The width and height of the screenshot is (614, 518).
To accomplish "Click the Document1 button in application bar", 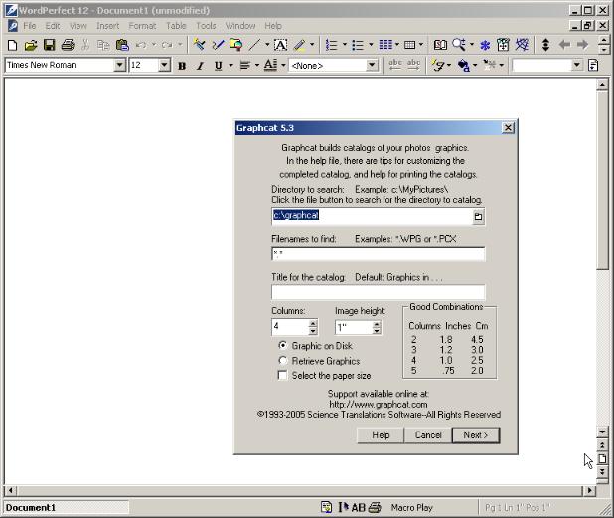I will click(67, 508).
